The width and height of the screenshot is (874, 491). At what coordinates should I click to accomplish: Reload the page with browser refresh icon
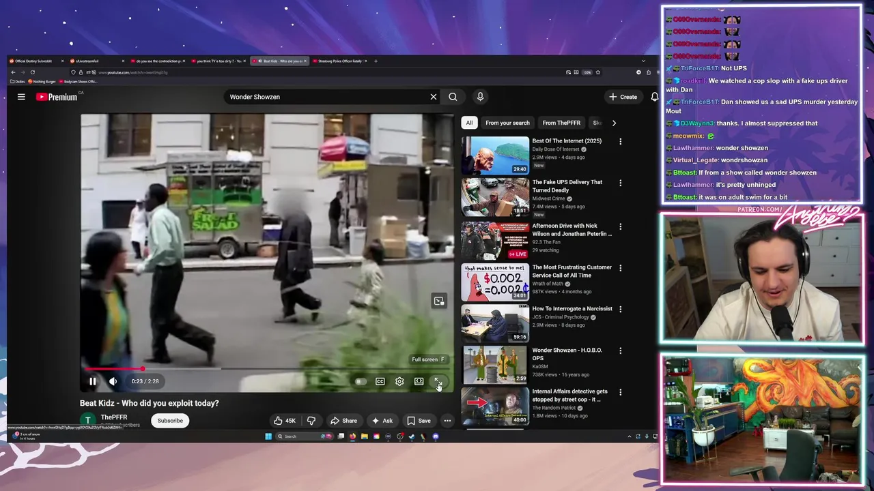pos(32,72)
